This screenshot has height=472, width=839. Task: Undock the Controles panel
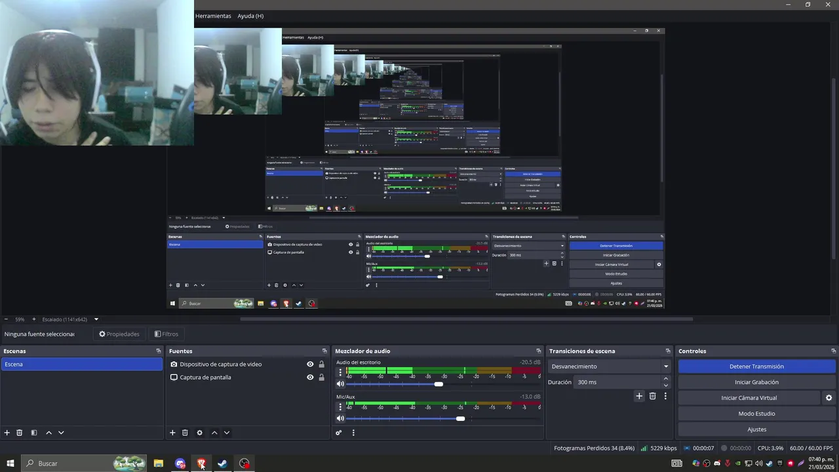pyautogui.click(x=833, y=351)
